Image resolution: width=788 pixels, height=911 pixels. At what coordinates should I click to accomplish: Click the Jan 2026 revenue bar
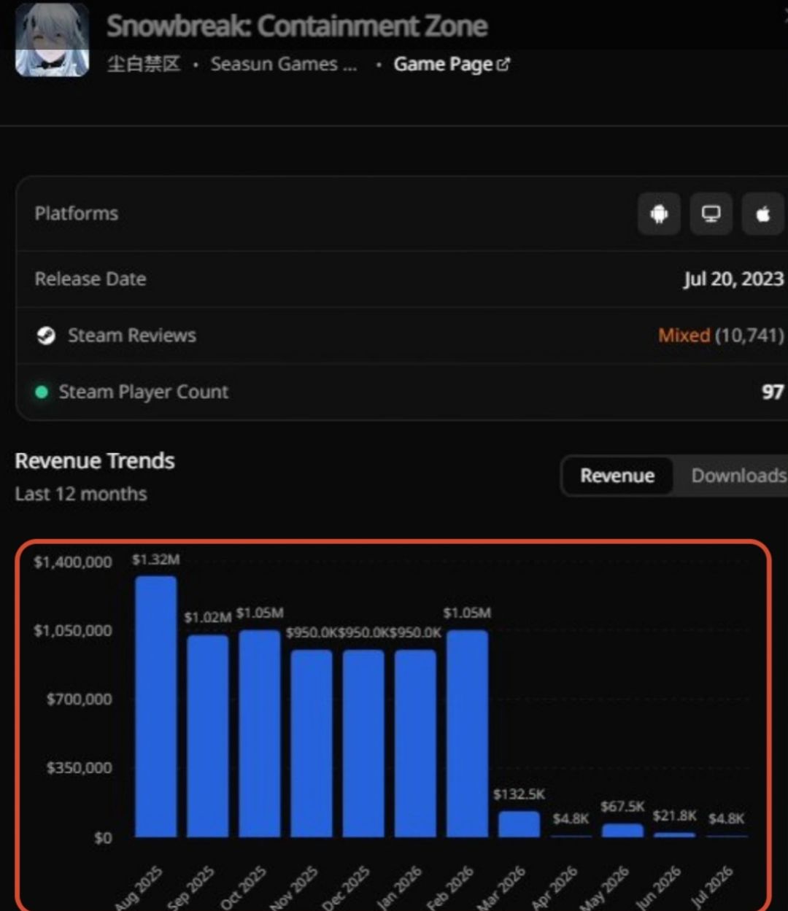[x=415, y=743]
